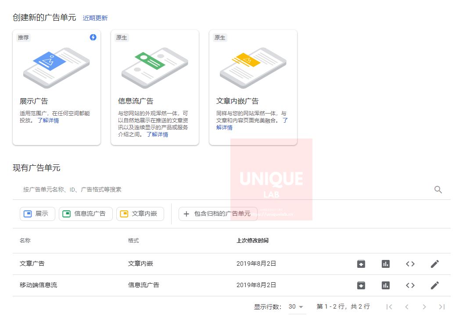Open code view for 移动端信息流
Viewport: 459px width, 320px height.
tap(410, 285)
